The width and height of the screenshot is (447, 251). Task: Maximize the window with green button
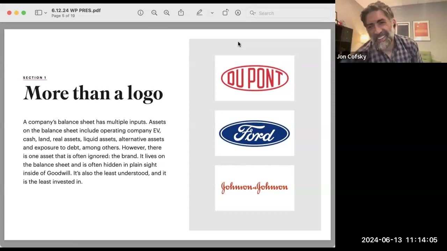click(x=23, y=13)
